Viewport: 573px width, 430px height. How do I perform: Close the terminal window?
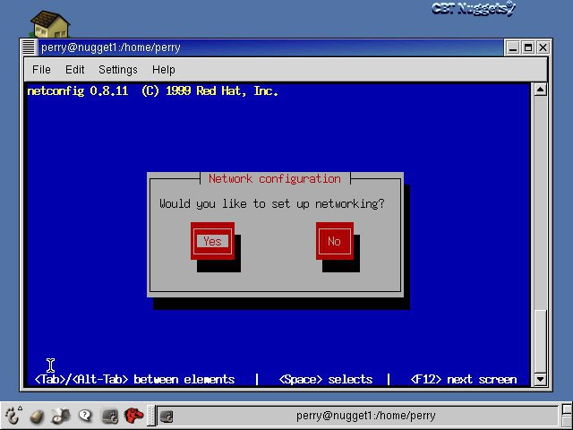pyautogui.click(x=543, y=47)
